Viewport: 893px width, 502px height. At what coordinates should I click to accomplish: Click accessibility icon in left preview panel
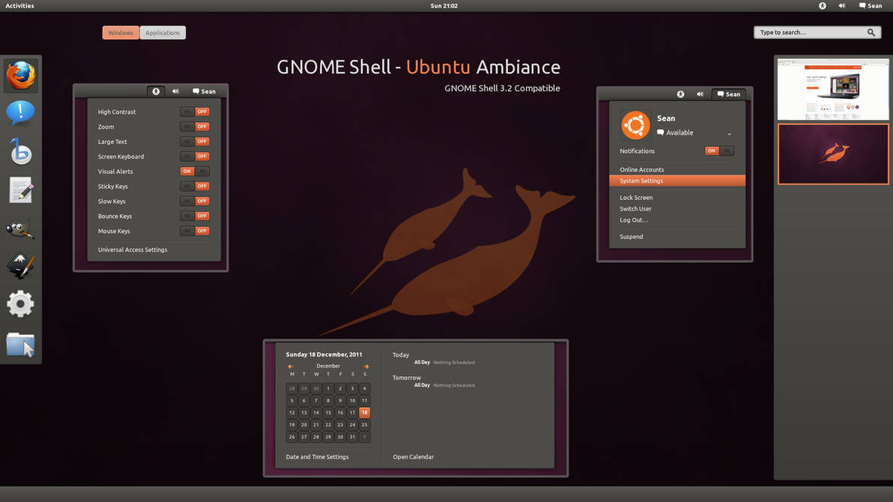[156, 91]
